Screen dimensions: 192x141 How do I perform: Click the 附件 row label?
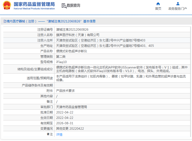pyautogui.click(x=50, y=91)
